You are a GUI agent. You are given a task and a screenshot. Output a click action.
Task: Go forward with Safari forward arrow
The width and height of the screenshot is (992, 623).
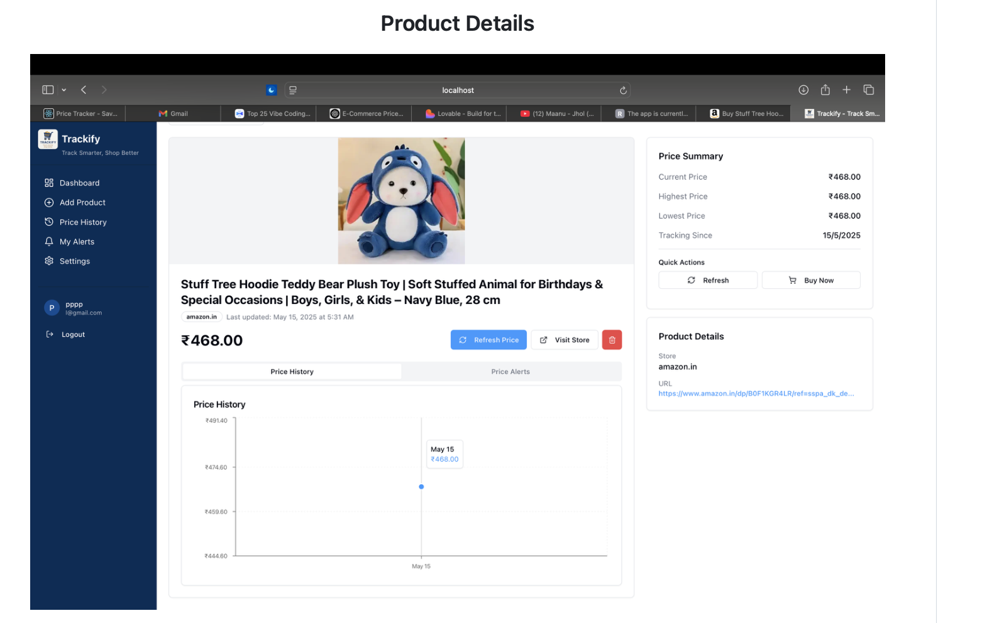[x=104, y=90]
